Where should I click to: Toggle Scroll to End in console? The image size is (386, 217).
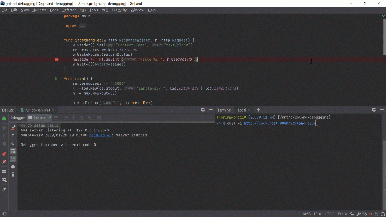(13, 159)
